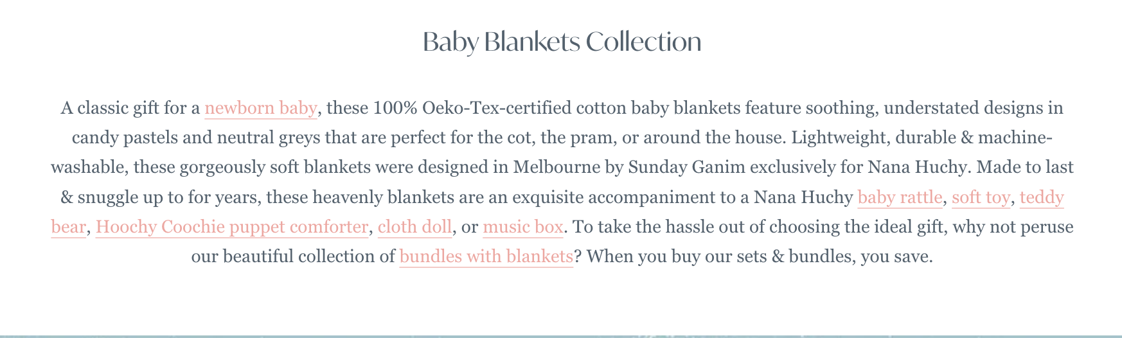
Task: Follow the "bundles with blankets" link
Action: (486, 257)
